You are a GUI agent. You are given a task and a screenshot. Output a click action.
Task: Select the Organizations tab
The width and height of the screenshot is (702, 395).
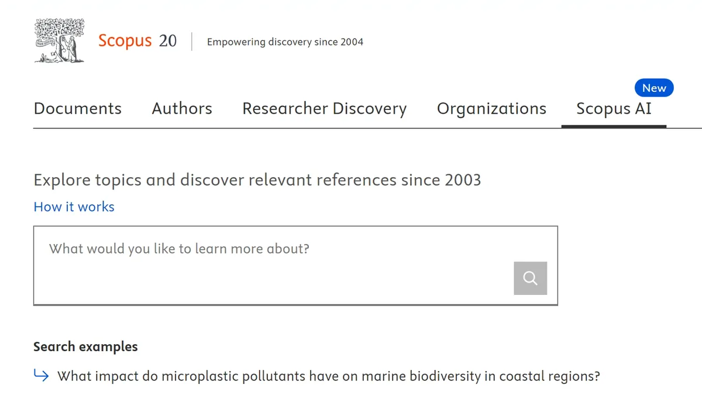pyautogui.click(x=491, y=108)
